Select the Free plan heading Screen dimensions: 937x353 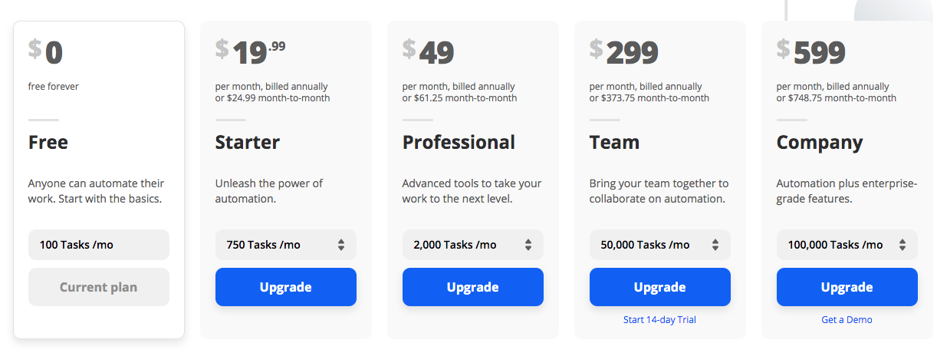[x=48, y=143]
